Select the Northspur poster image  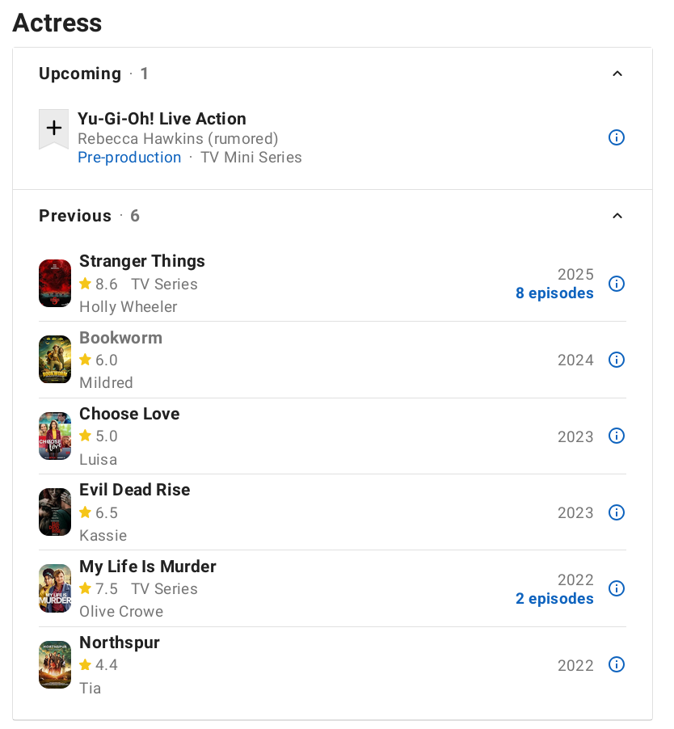(55, 665)
